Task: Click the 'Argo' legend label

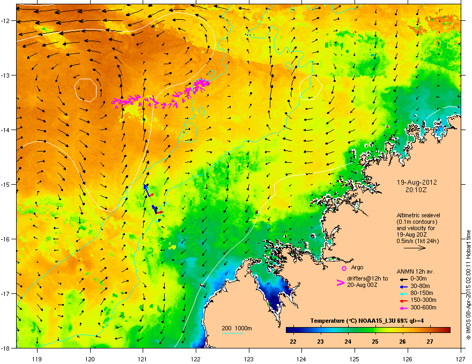Action: tap(357, 267)
